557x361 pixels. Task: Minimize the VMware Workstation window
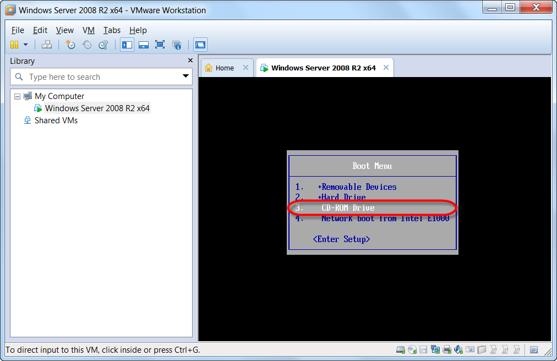(x=492, y=8)
